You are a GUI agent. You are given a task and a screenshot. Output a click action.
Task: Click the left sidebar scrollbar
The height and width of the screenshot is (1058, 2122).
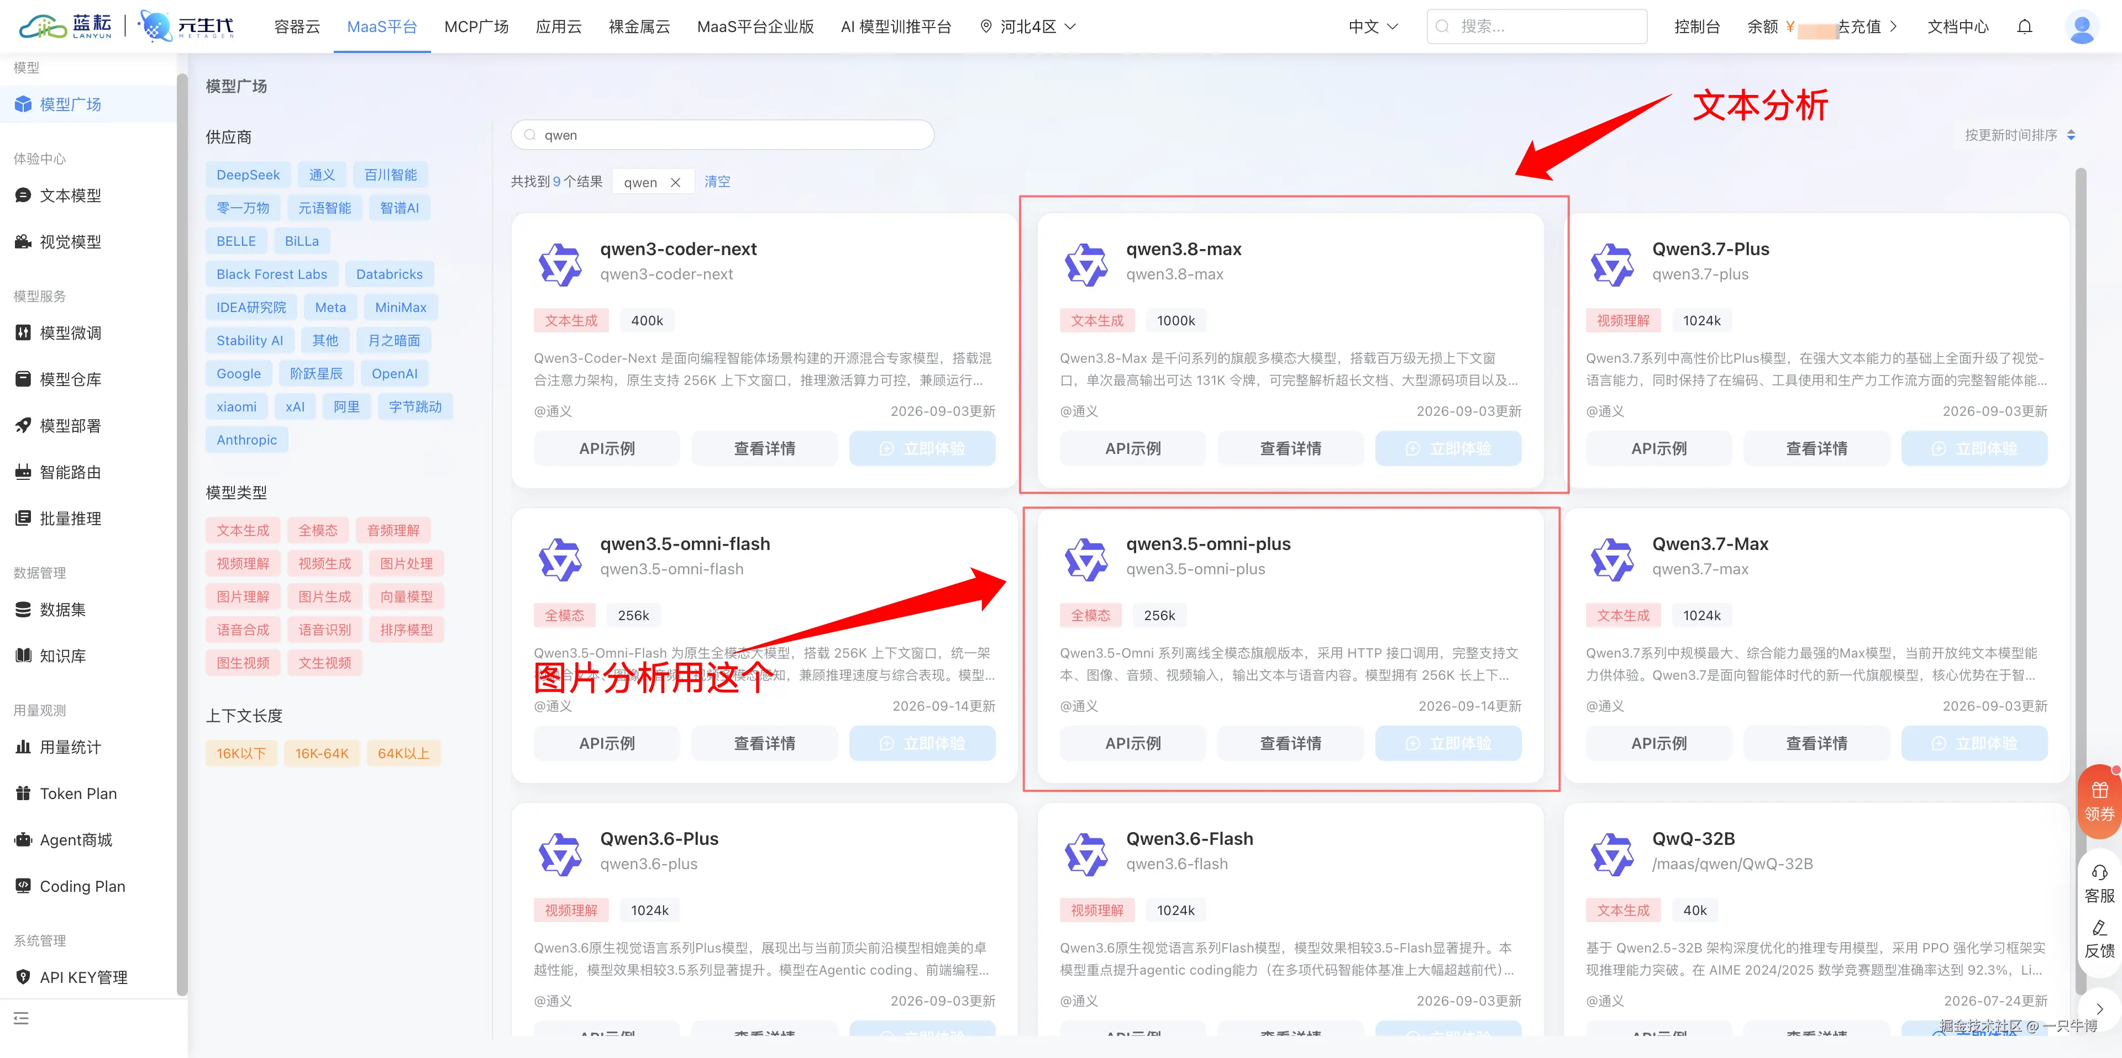(182, 535)
